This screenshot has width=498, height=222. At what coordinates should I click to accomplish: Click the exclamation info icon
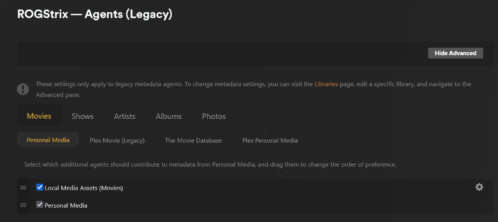tap(23, 89)
